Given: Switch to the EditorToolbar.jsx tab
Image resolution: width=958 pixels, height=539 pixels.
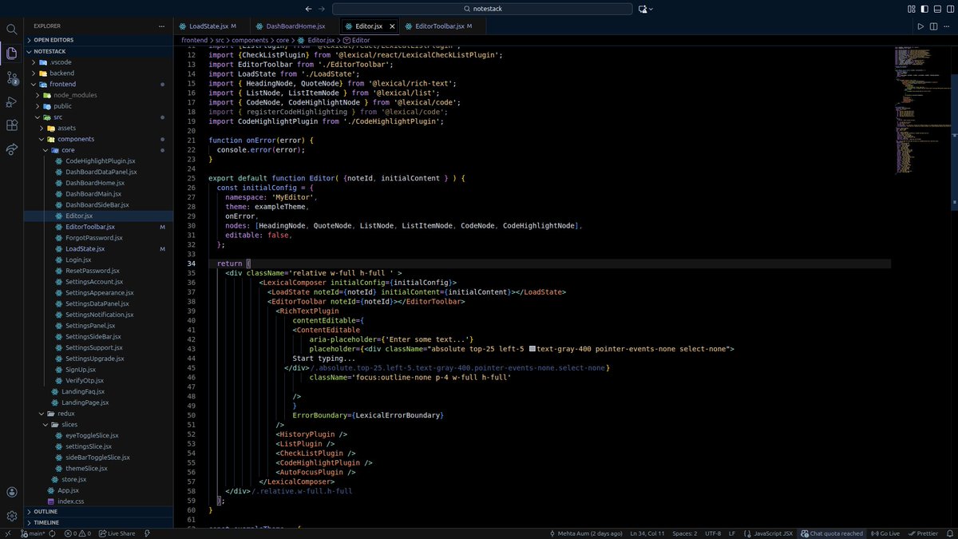Looking at the screenshot, I should 443,26.
